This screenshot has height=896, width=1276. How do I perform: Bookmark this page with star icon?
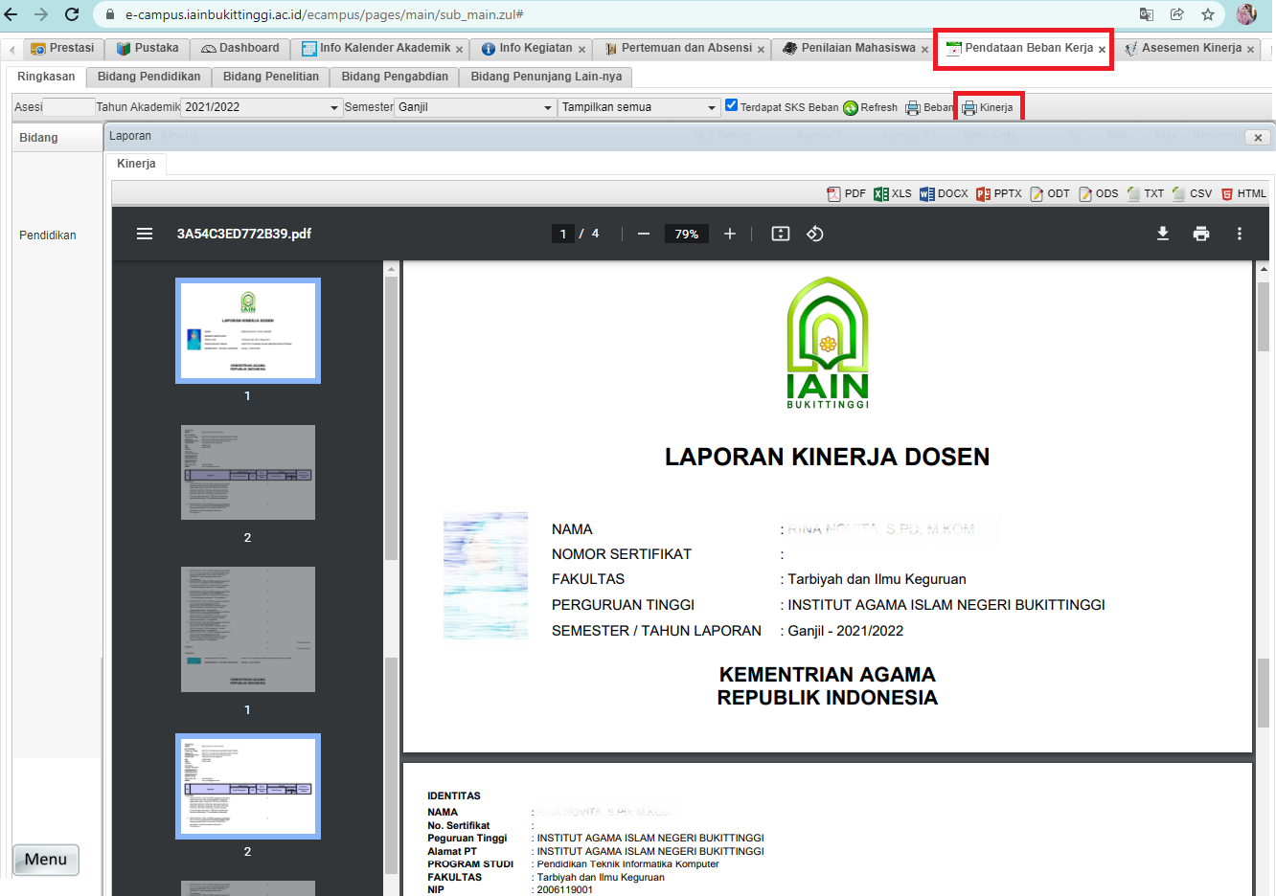pos(1207,14)
